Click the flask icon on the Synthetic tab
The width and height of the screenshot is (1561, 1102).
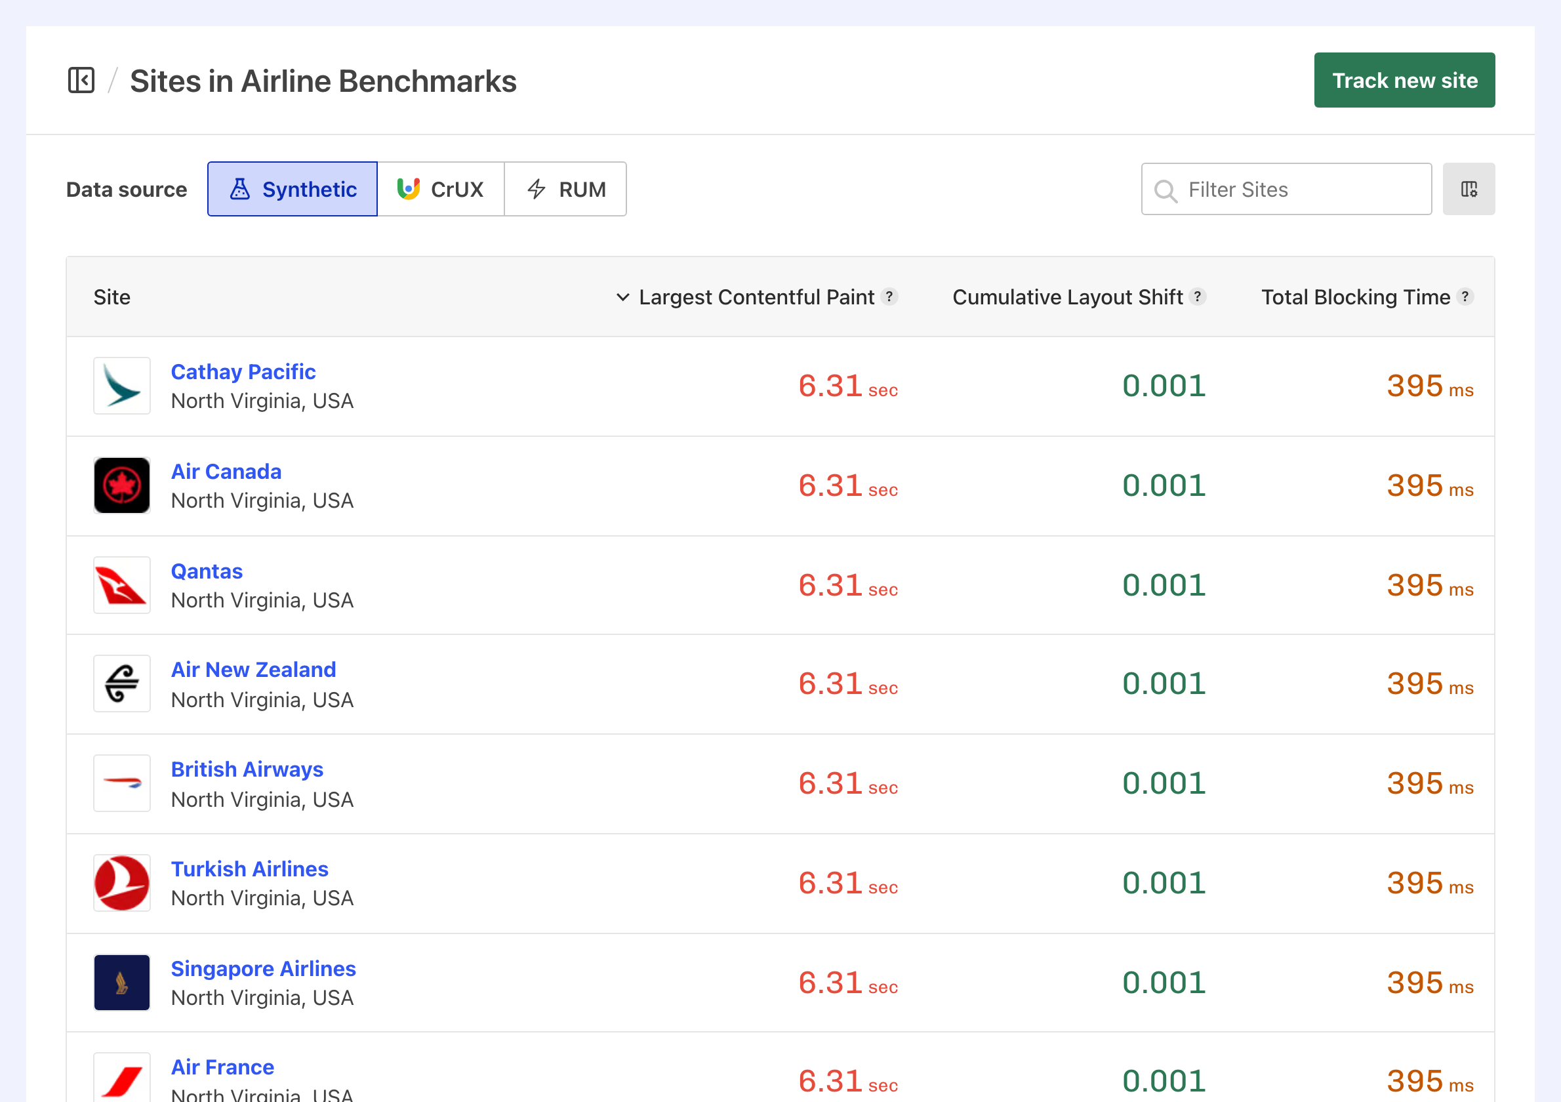click(241, 189)
